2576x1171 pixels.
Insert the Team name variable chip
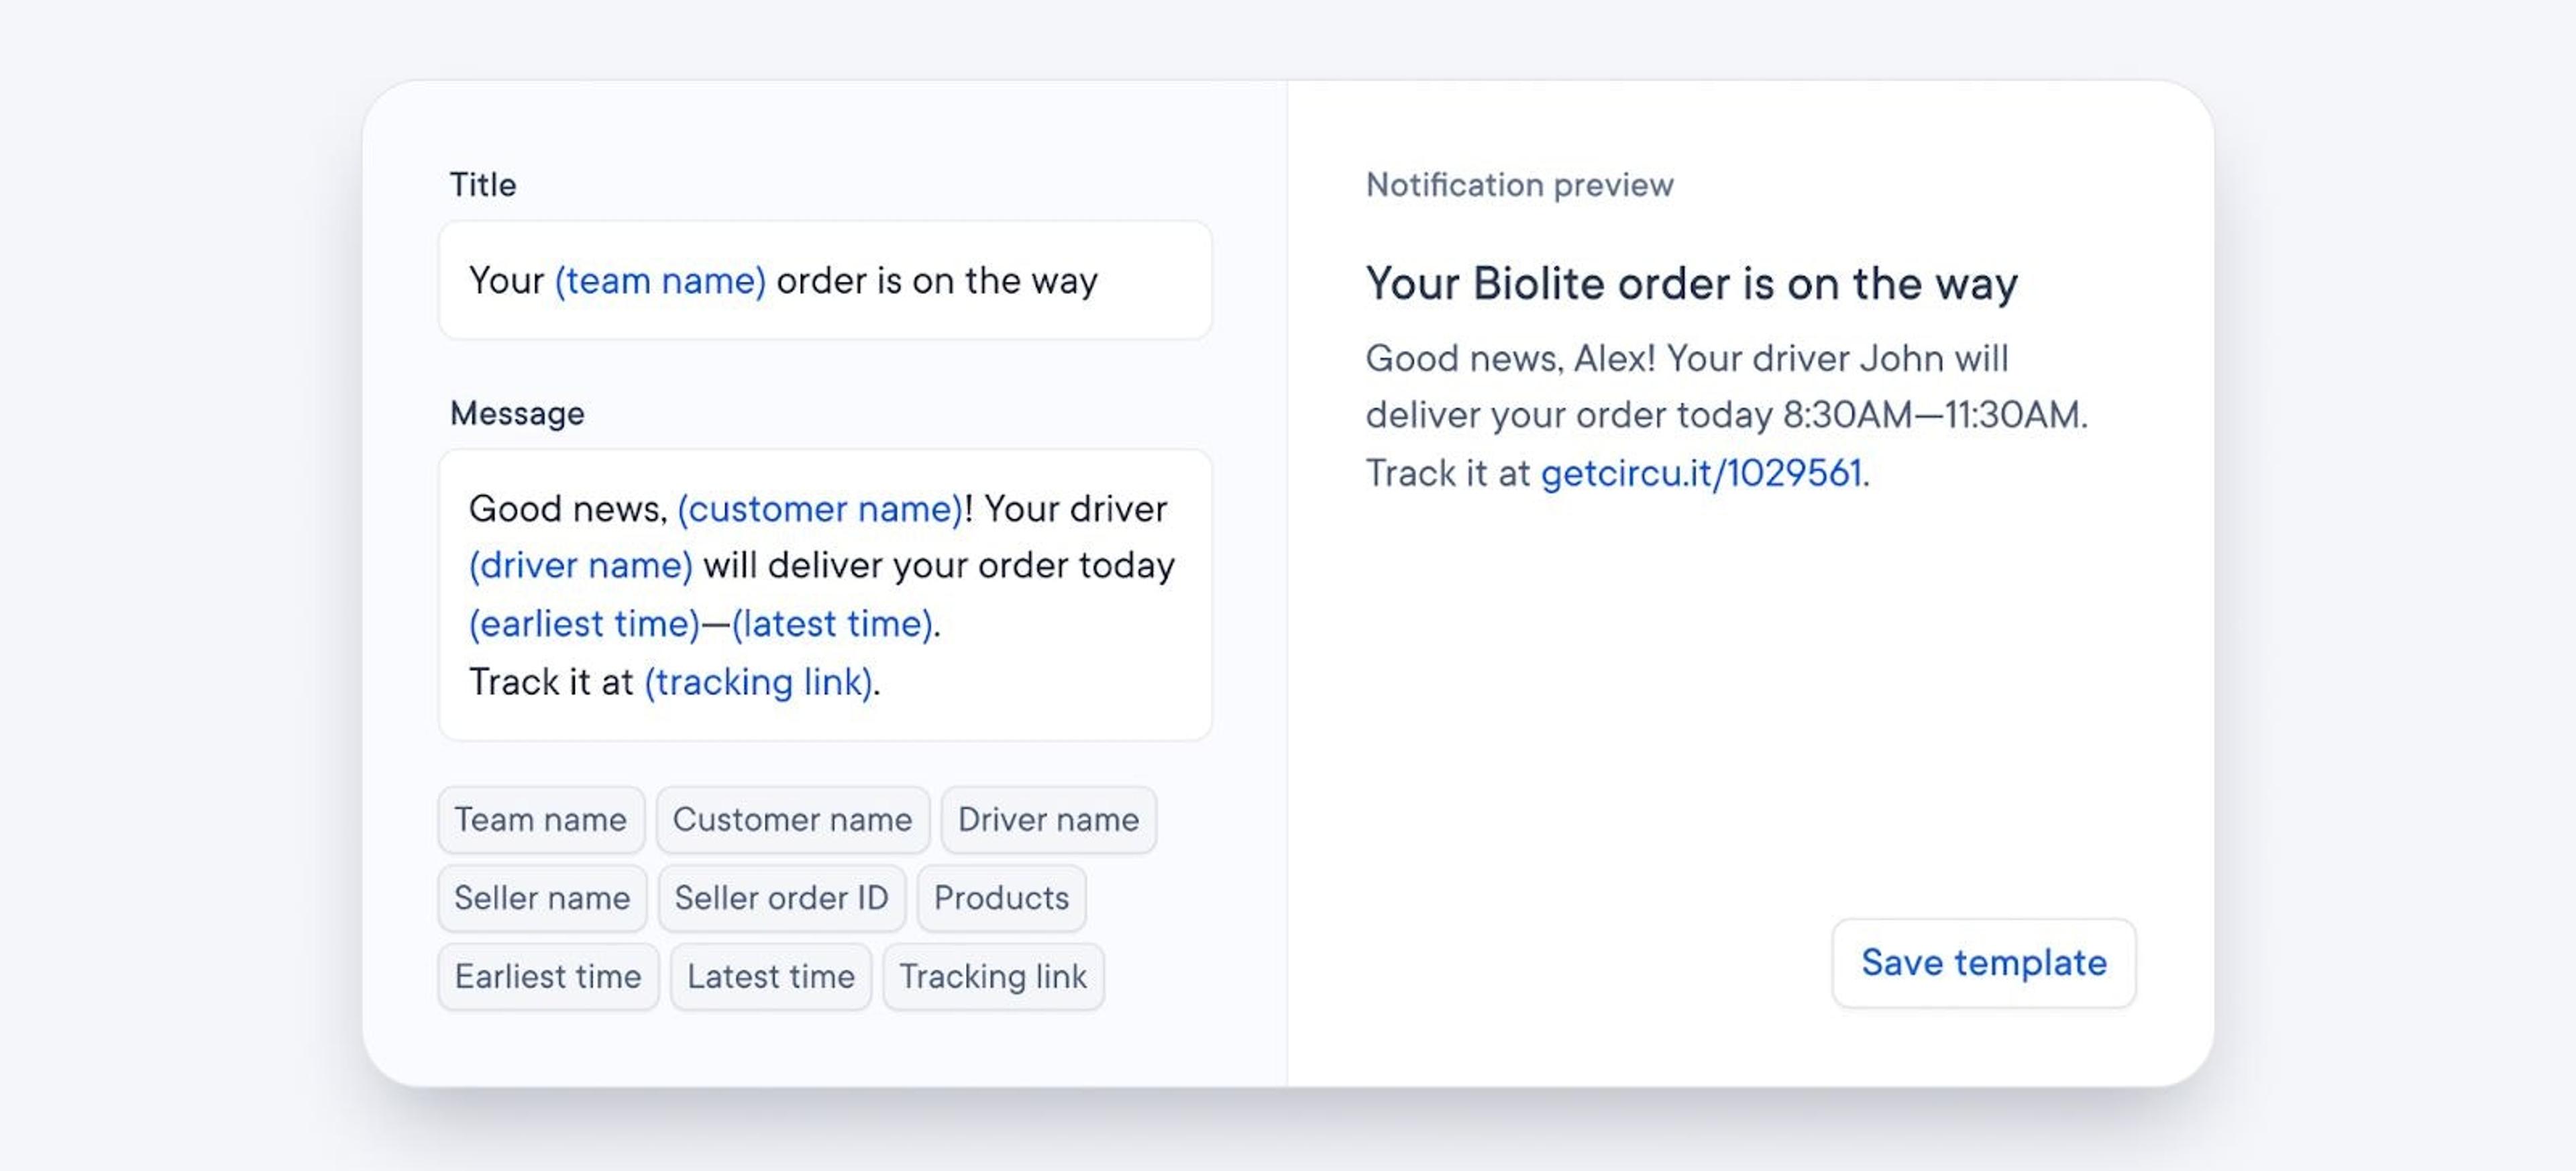[541, 819]
